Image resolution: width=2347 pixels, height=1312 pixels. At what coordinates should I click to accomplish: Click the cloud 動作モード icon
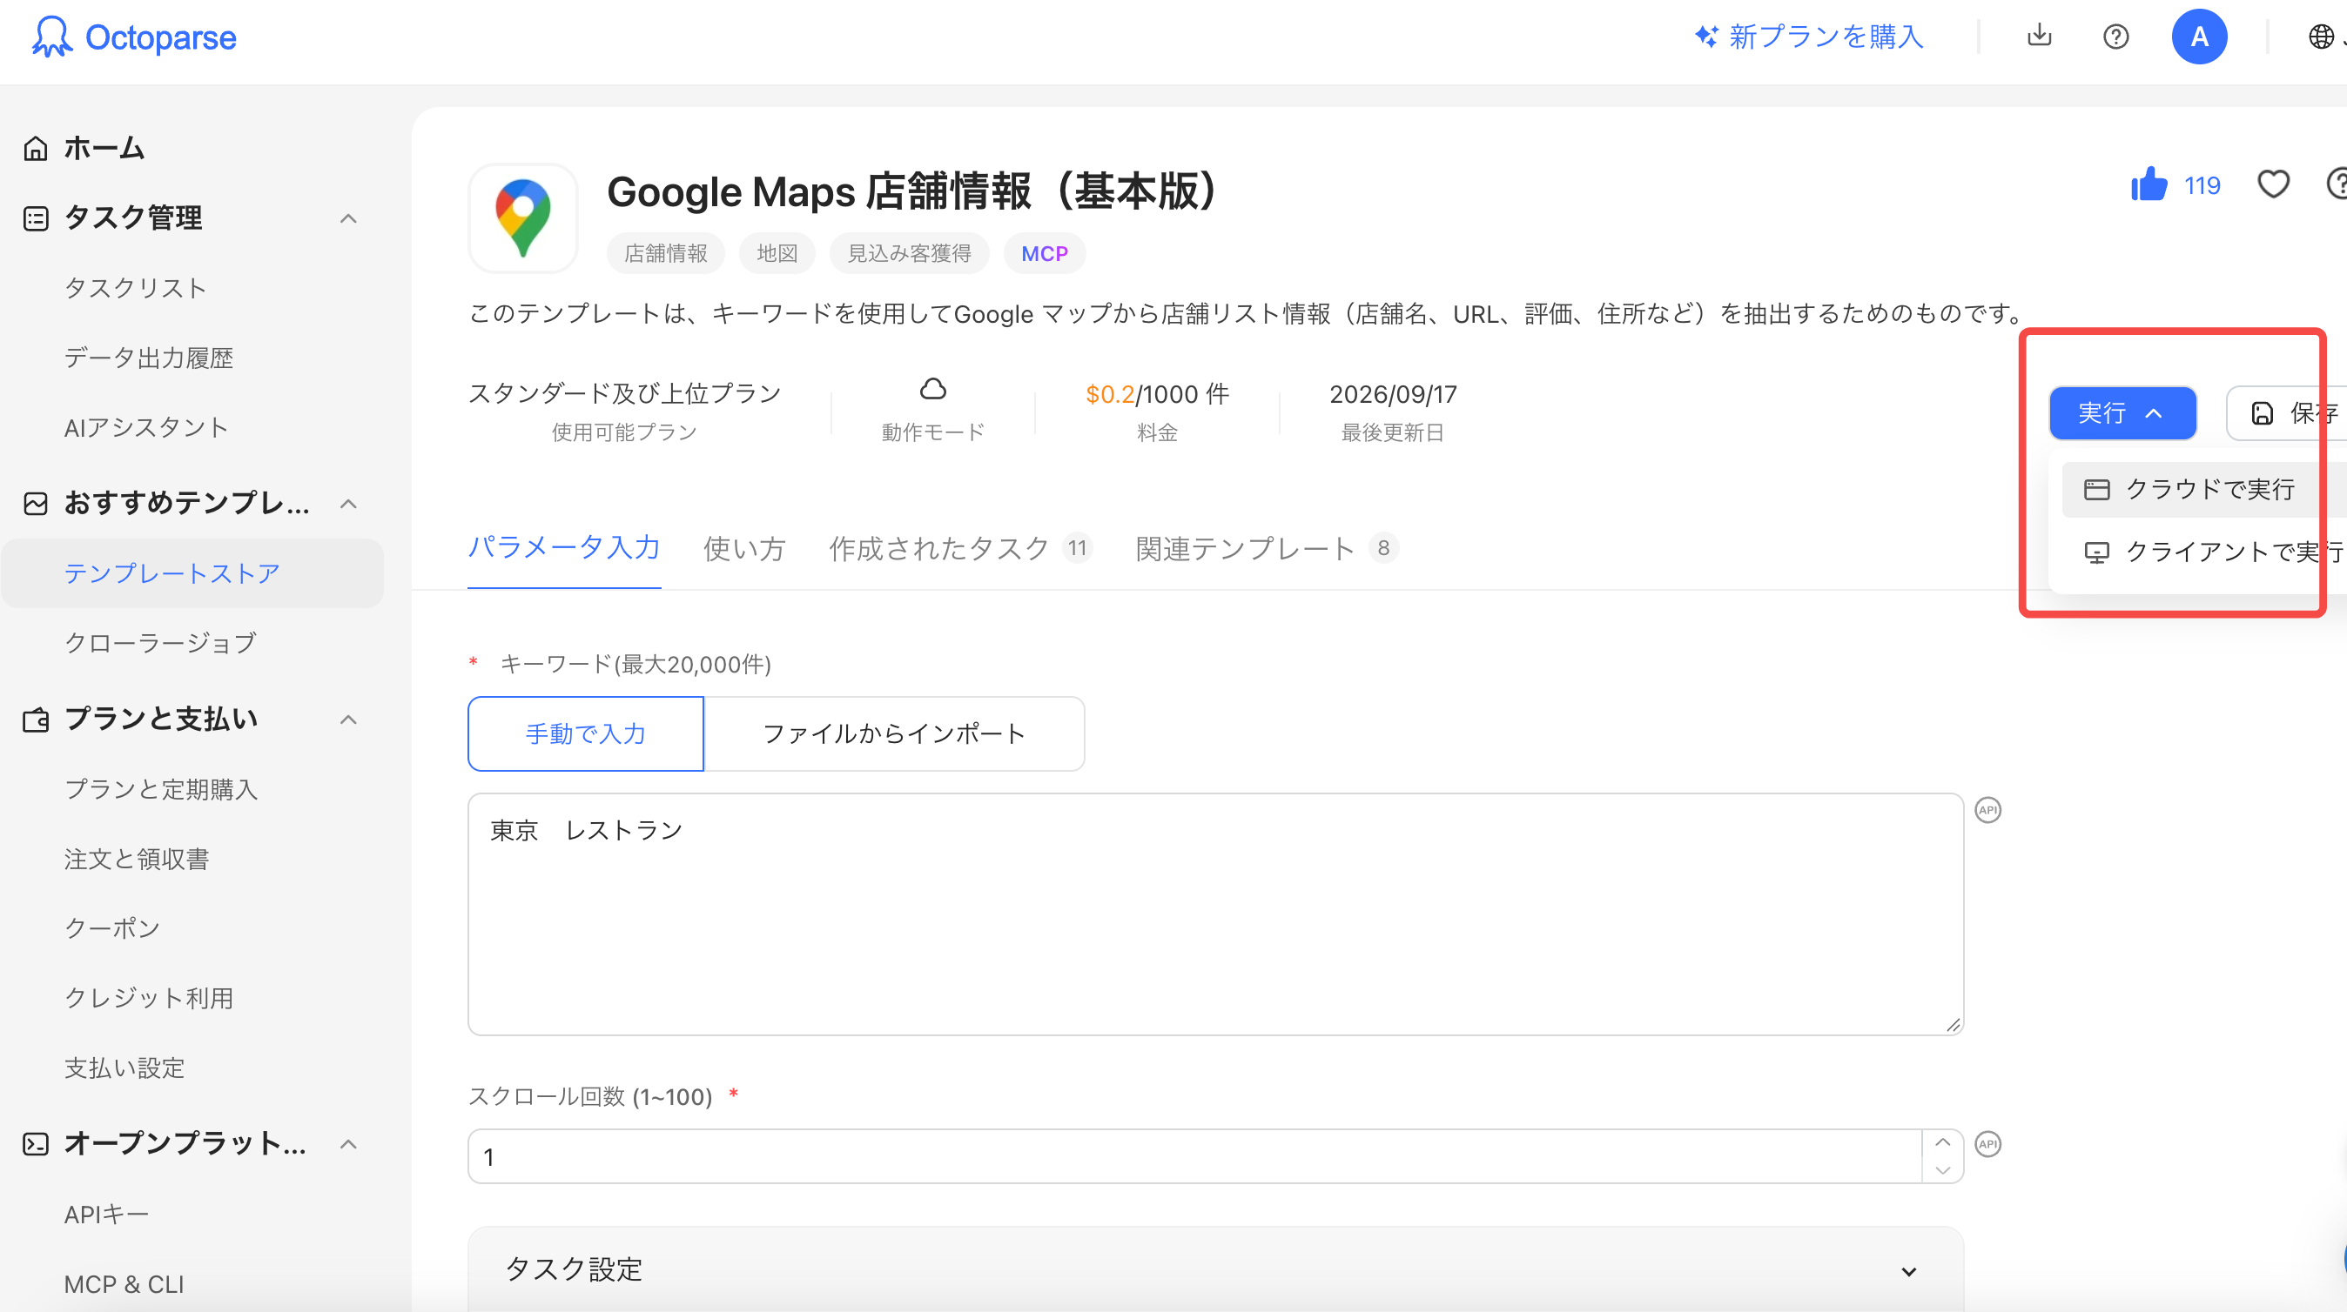pos(933,390)
